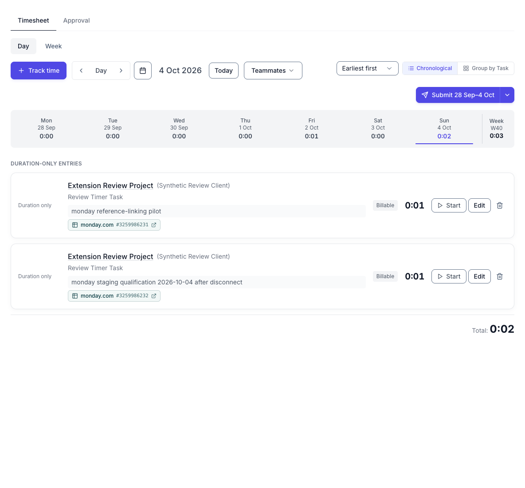This screenshot has width=525, height=488.
Task: Click Billable badge on reference-linking pilot entry
Action: click(385, 205)
